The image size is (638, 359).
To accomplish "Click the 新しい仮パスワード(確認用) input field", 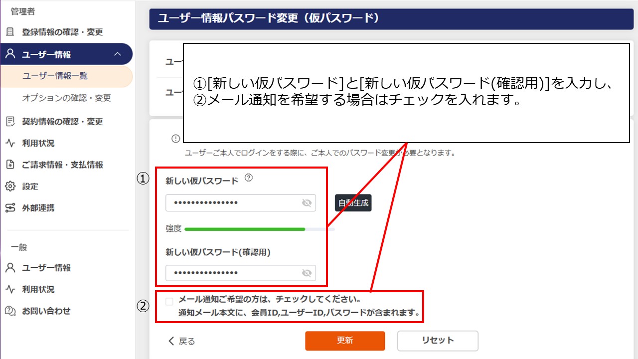I will (x=241, y=273).
